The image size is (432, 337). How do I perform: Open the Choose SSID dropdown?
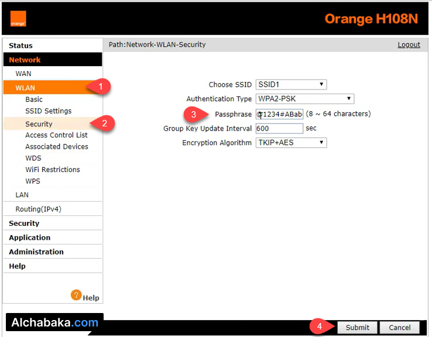291,85
